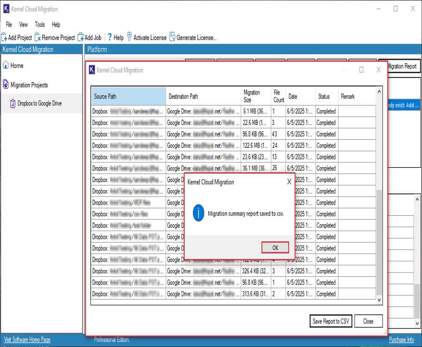This screenshot has height=347, width=422.
Task: Click the main window log scrollbar down arrow
Action: 417,324
